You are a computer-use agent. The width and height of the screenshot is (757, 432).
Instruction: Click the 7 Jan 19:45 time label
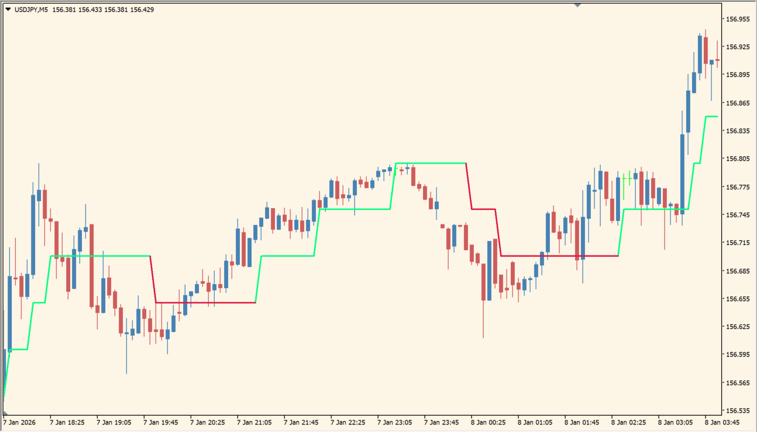click(160, 421)
